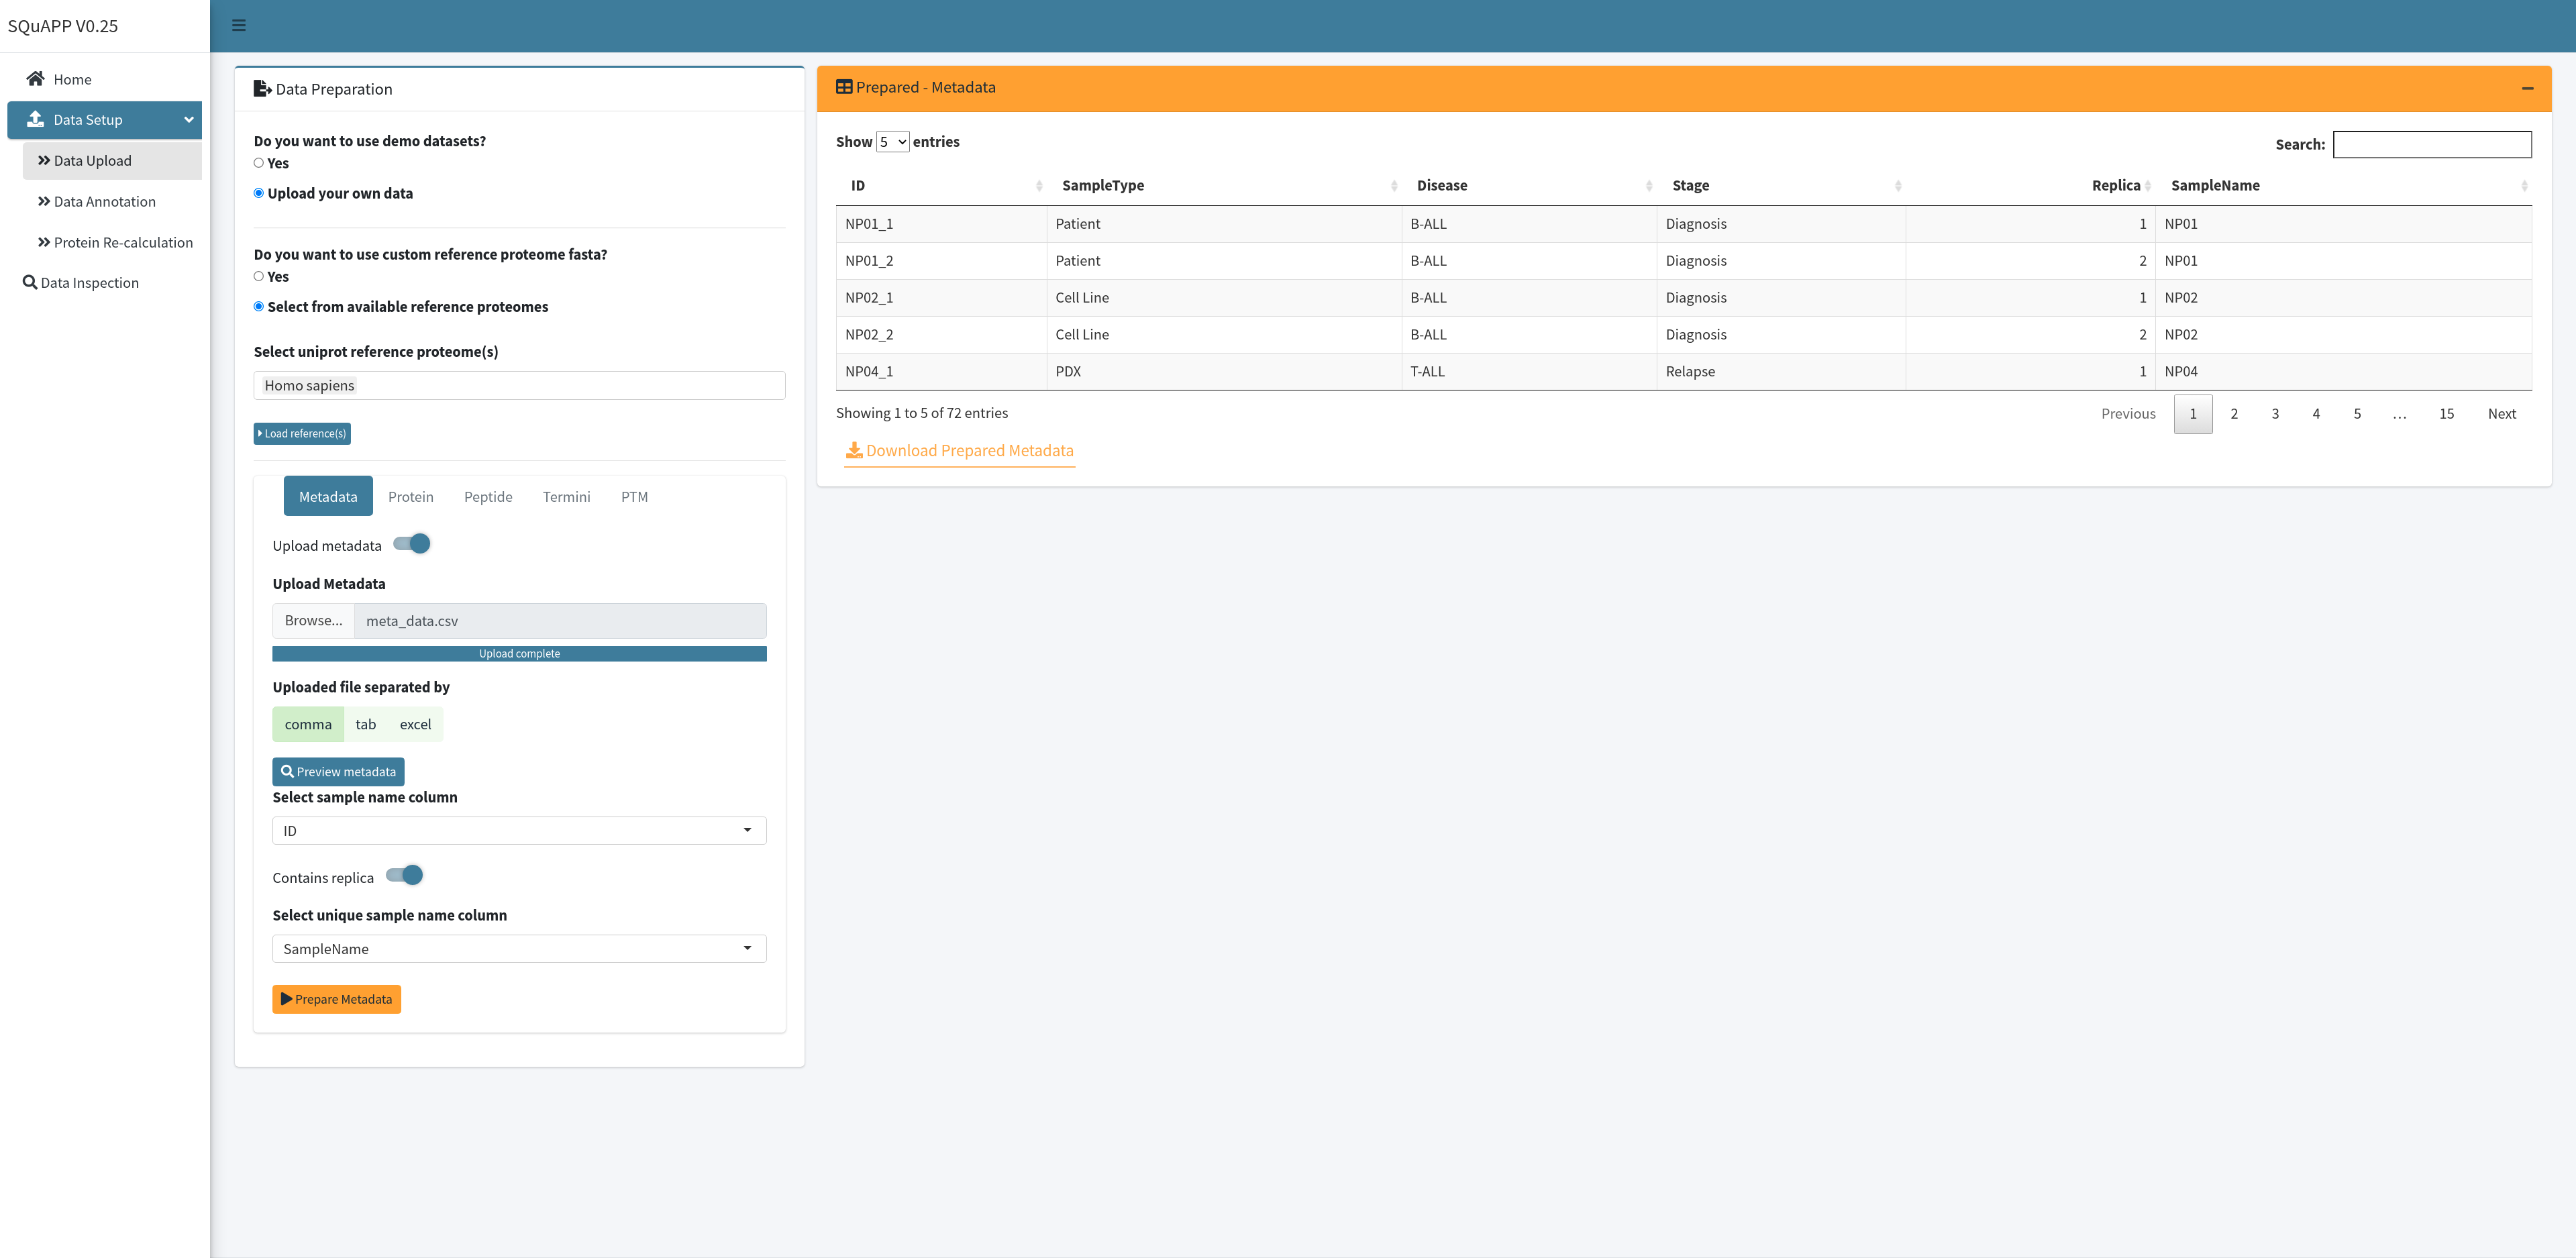Click the Upload complete progress bar

[x=518, y=653]
